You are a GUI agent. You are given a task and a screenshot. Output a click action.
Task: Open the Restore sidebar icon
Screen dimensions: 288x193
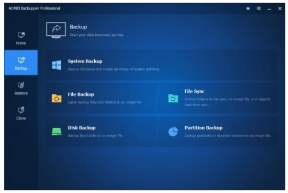pos(21,85)
